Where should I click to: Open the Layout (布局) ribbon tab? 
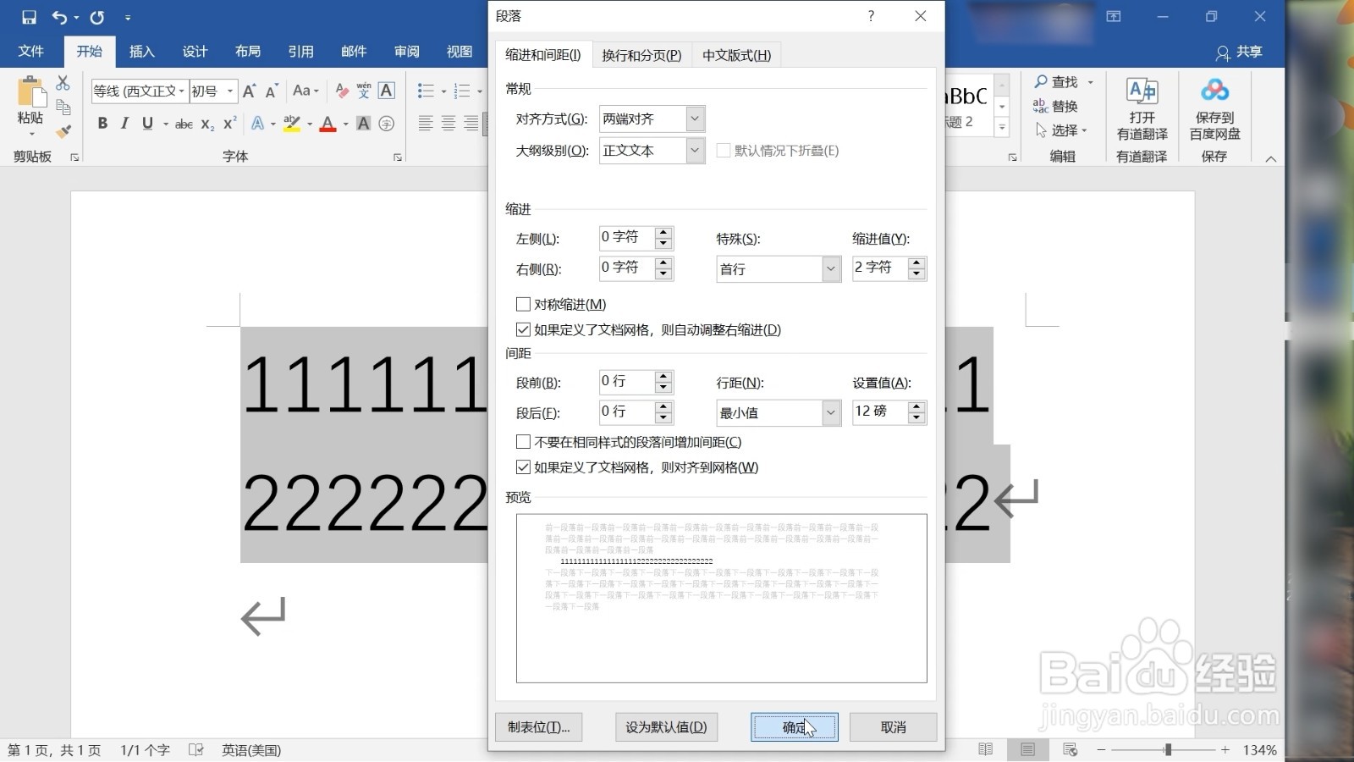248,52
